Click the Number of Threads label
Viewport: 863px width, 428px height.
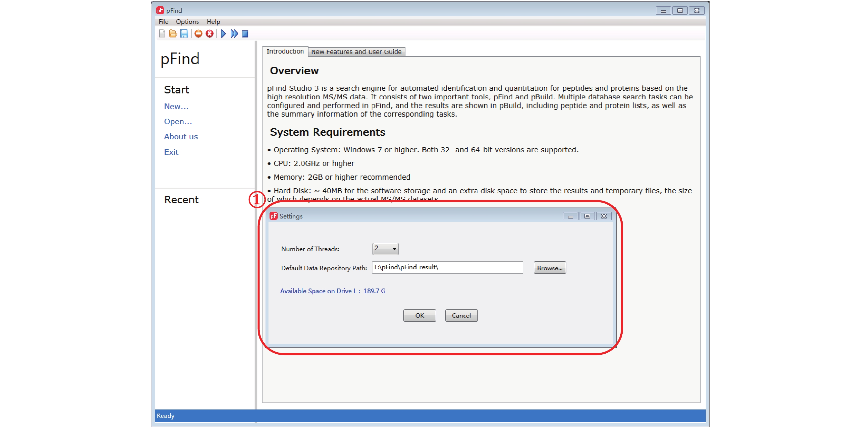tap(310, 249)
